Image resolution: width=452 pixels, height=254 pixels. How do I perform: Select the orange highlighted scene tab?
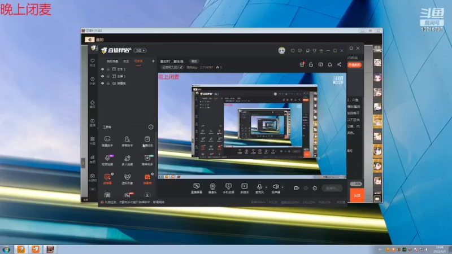[x=138, y=62]
